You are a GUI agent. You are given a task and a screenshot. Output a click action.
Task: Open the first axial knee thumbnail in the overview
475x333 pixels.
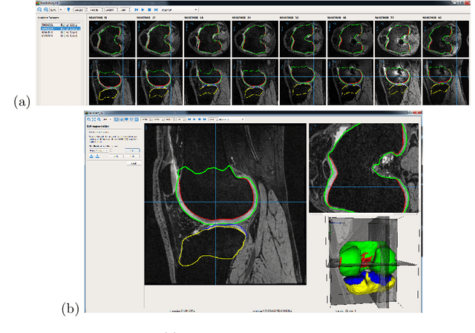[x=112, y=39]
